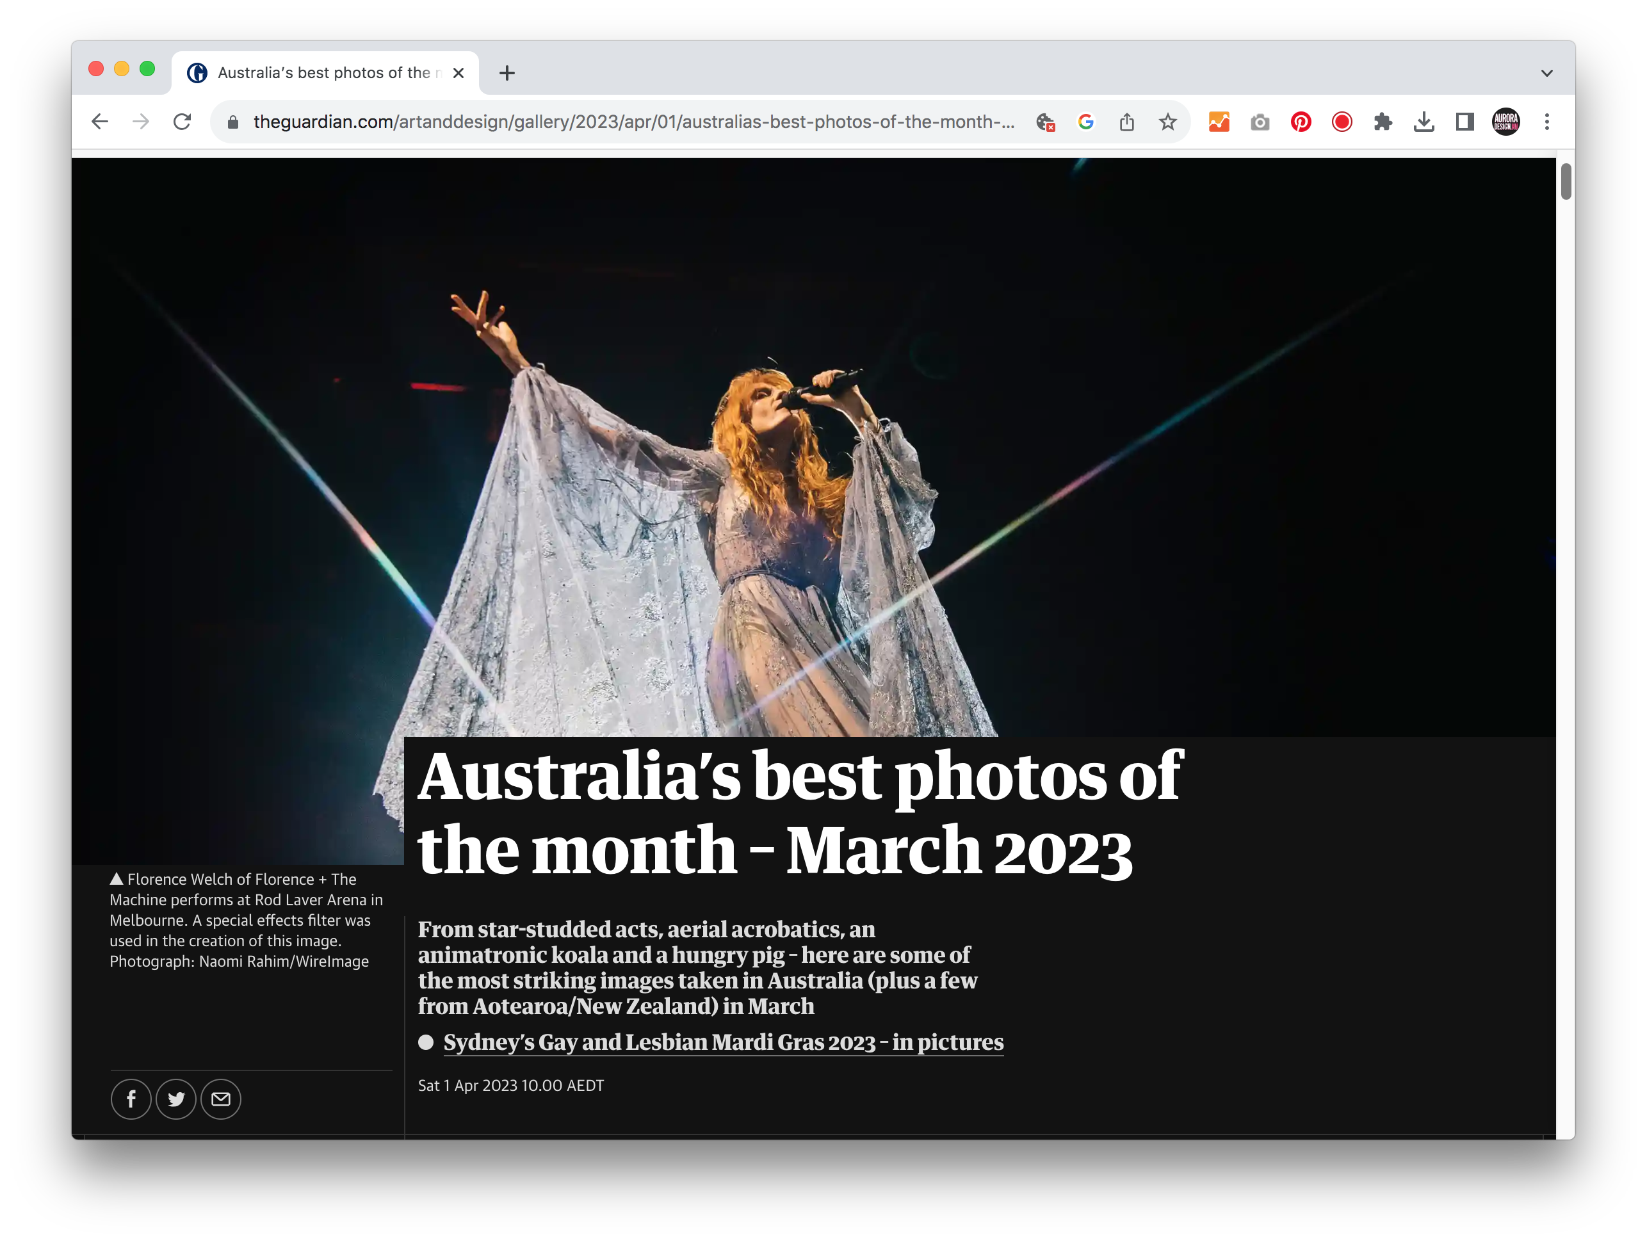
Task: Click the macOS green fullscreen button
Action: (x=147, y=69)
